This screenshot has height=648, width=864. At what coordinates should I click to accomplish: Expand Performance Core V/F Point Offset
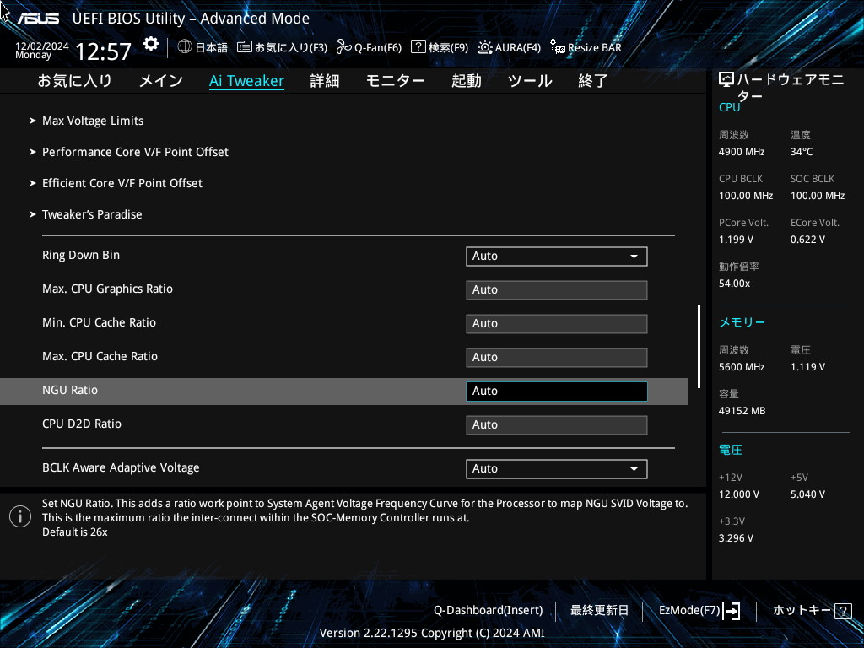point(135,152)
